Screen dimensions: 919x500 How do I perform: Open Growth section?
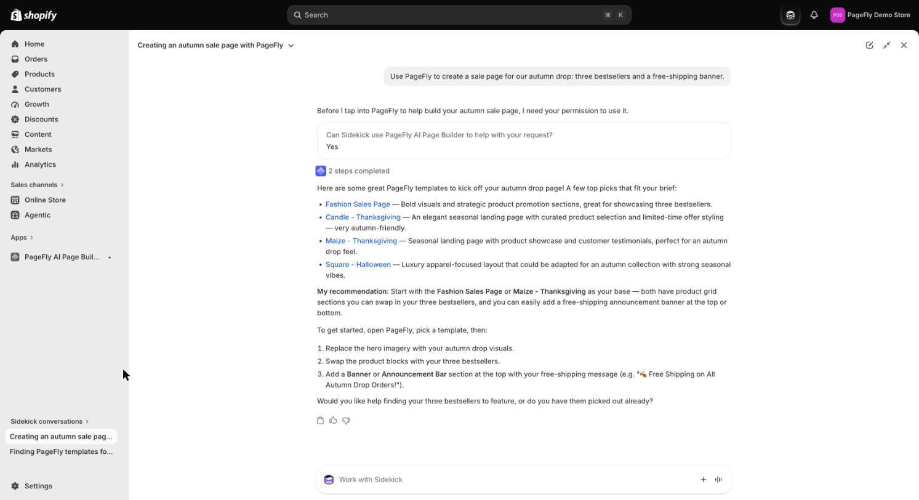coord(36,104)
